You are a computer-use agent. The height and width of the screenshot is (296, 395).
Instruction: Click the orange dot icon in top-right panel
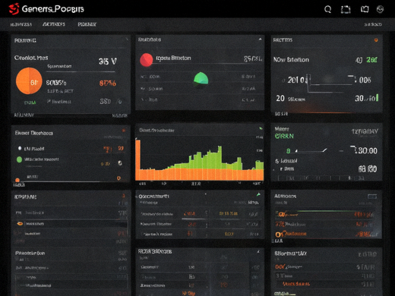click(376, 40)
